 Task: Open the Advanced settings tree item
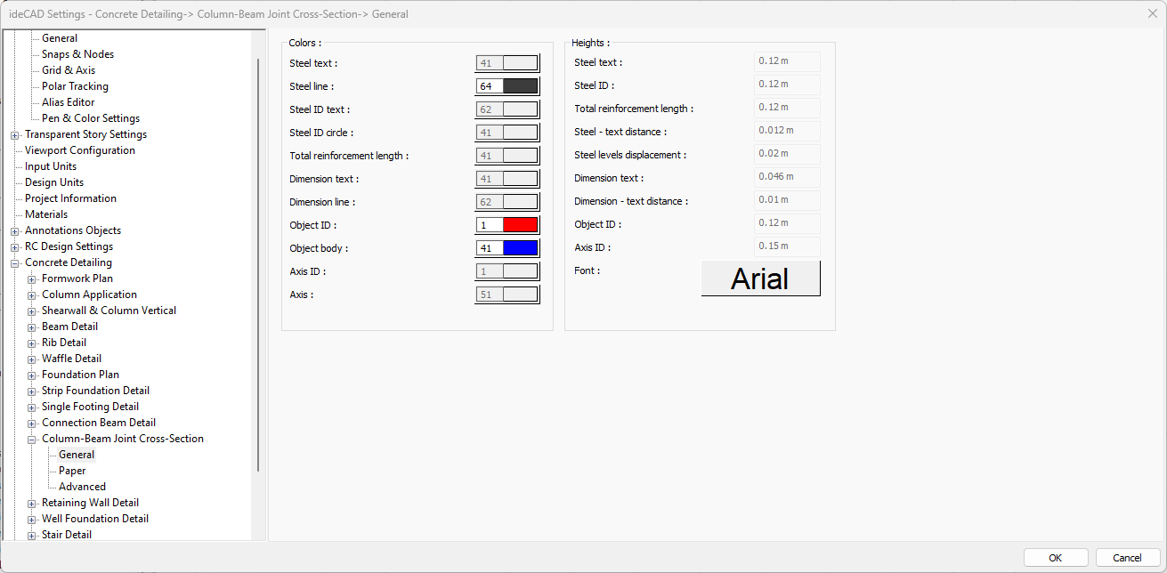[x=82, y=487]
